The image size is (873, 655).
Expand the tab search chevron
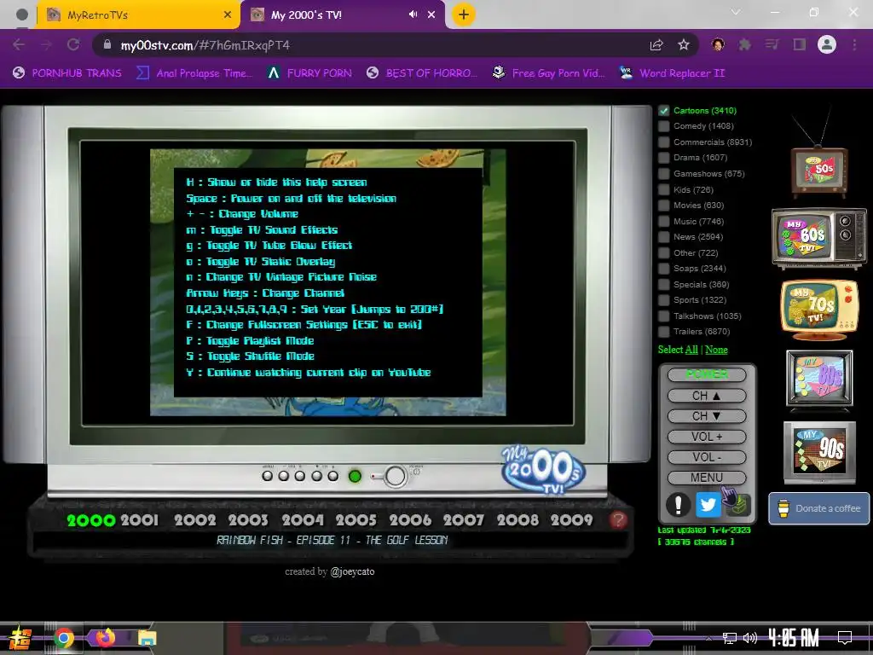[736, 12]
